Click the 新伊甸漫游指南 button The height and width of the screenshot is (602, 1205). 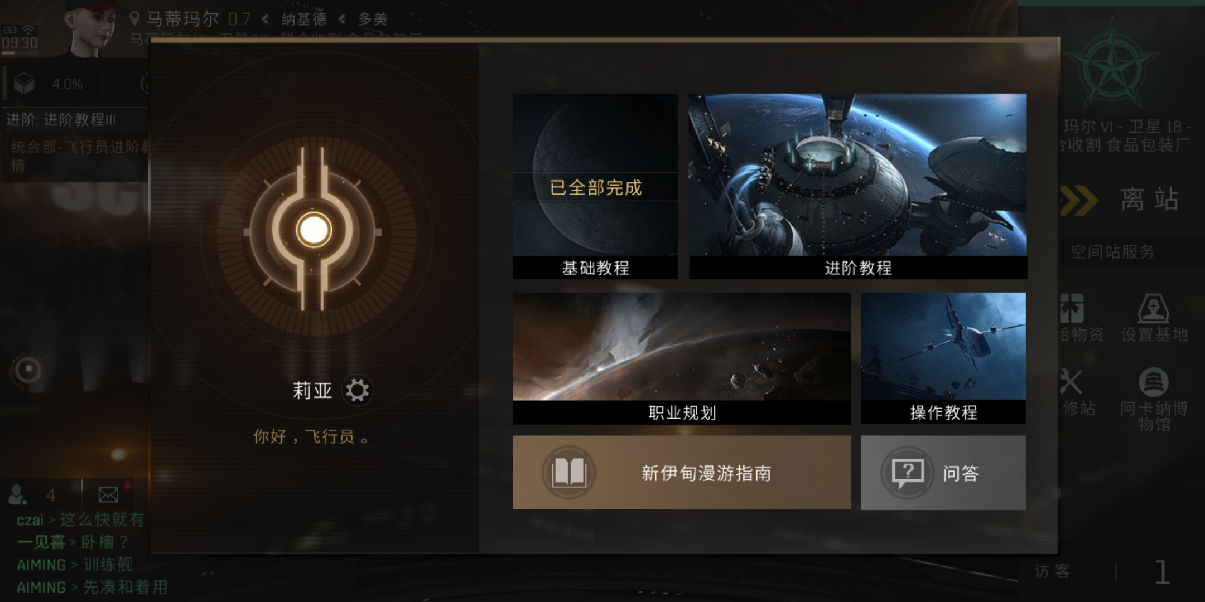coord(682,473)
